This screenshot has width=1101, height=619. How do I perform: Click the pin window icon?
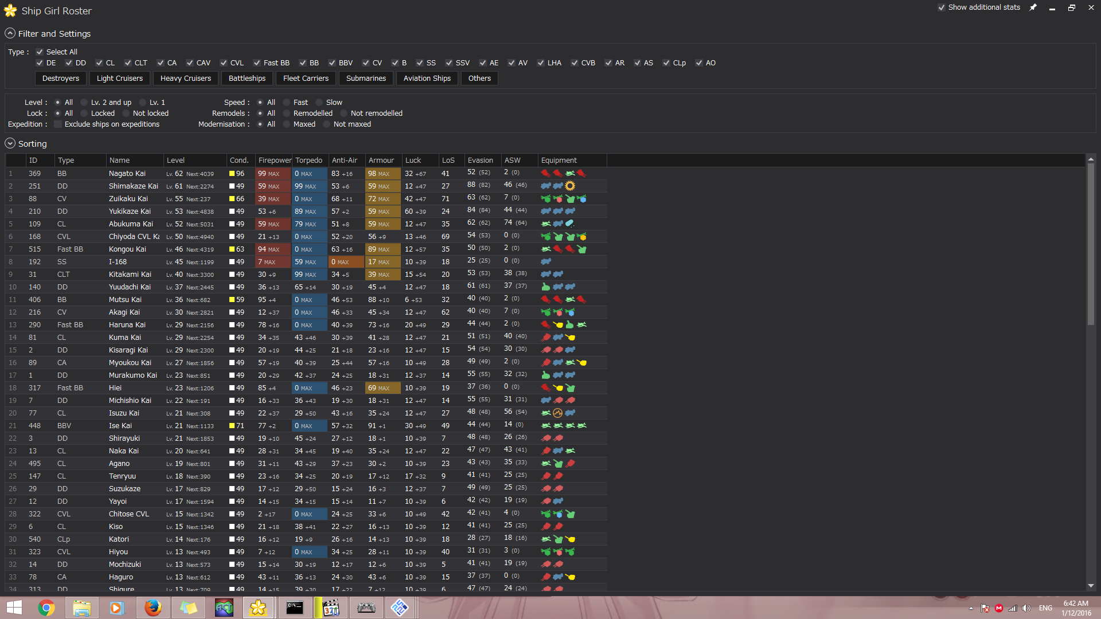1033,7
